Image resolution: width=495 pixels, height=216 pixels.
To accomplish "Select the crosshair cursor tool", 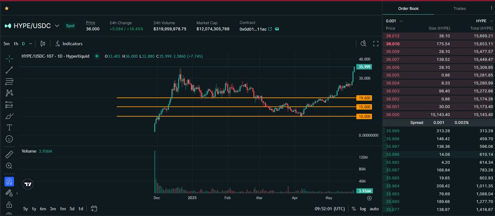I will pos(9,59).
